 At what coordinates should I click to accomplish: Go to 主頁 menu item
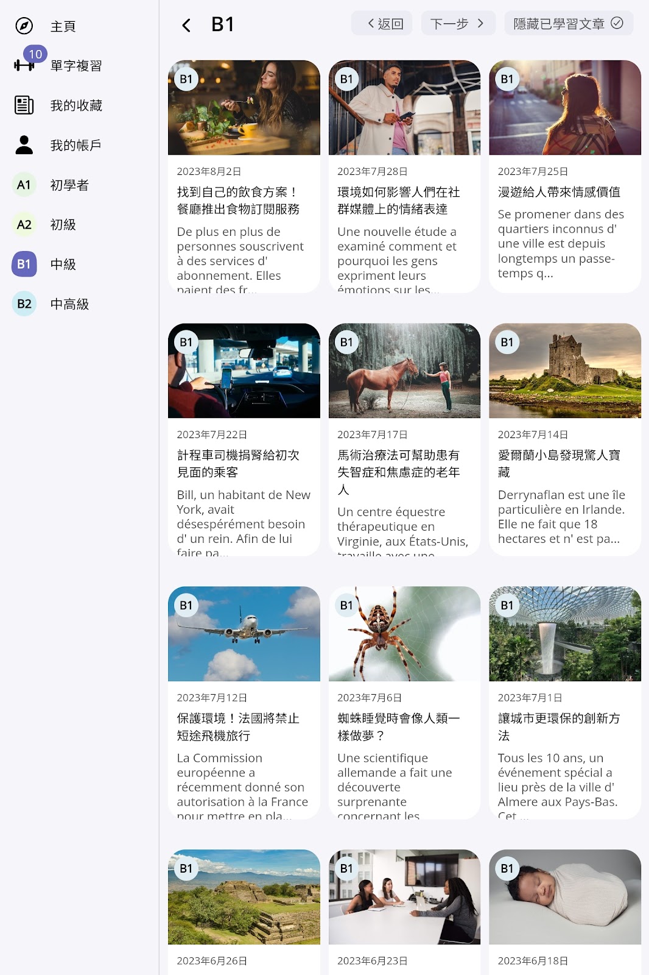click(x=63, y=26)
